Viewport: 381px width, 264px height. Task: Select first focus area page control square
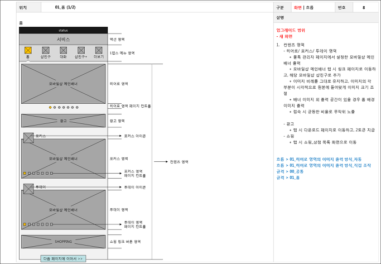(x=25, y=174)
